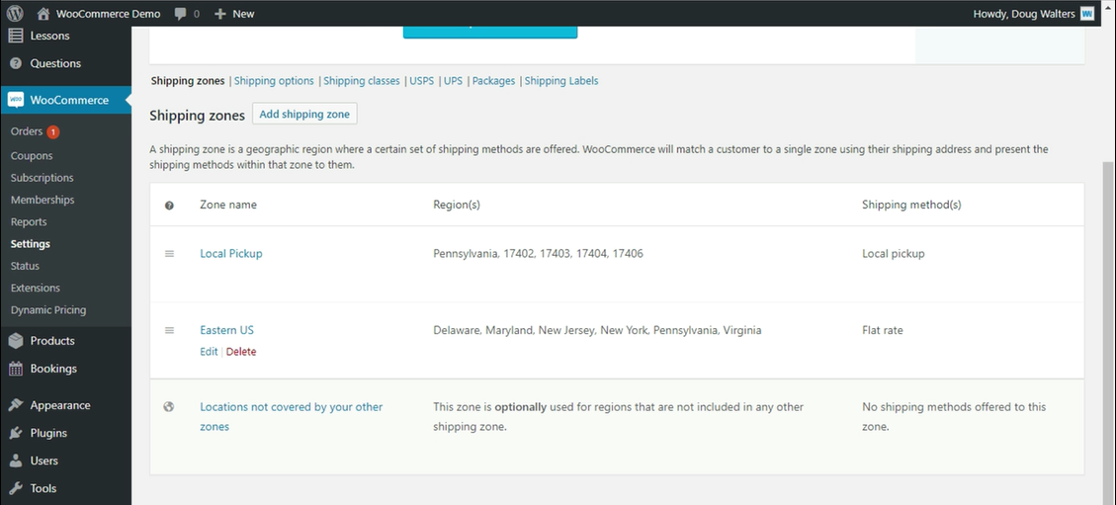Click the Shipping method(s) column header
Screen dimensions: 1116x505
tap(911, 205)
